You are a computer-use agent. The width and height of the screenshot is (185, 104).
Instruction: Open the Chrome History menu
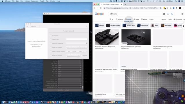[27, 1]
